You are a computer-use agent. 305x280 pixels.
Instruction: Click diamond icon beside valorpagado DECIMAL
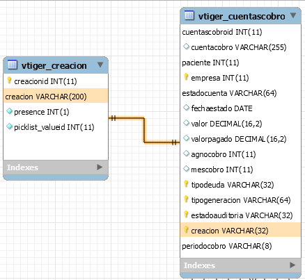point(186,138)
